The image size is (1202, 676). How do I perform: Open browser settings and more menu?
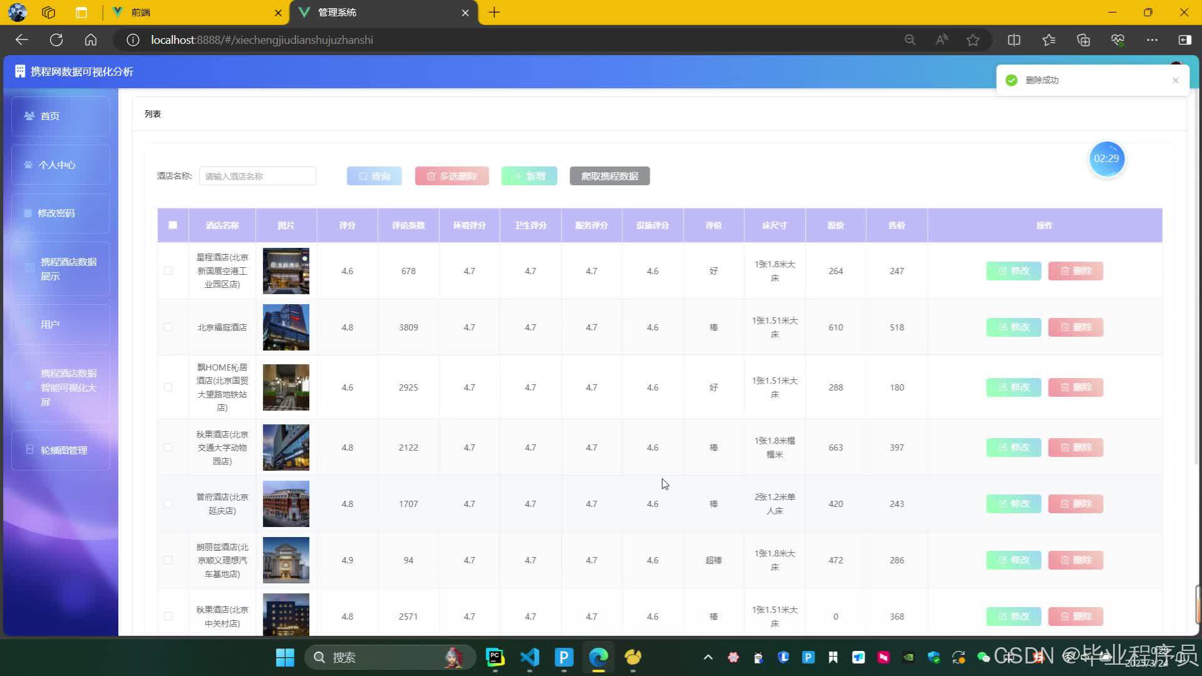pos(1152,40)
